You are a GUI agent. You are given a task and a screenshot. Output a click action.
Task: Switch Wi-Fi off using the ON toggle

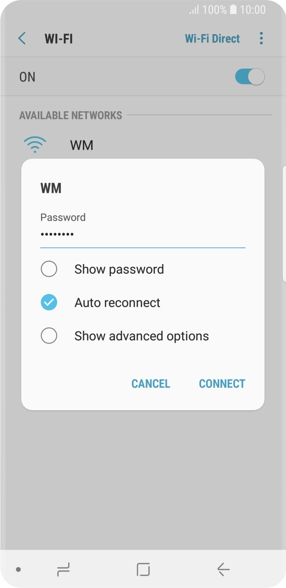(x=249, y=77)
